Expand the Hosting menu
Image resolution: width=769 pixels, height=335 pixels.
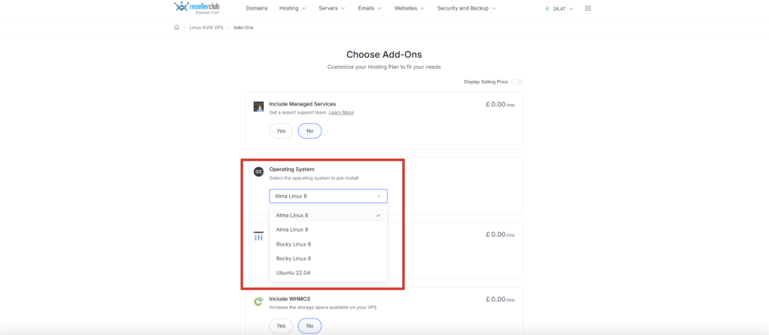[292, 8]
